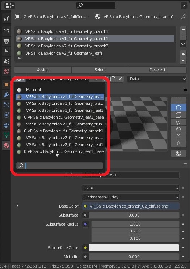
Task: Move material slot up in list
Action: 183,54
